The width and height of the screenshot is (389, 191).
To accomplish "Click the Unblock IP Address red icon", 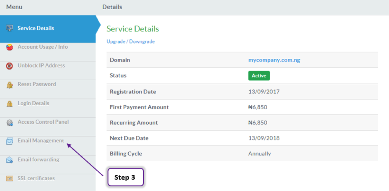I will click(x=9, y=66).
